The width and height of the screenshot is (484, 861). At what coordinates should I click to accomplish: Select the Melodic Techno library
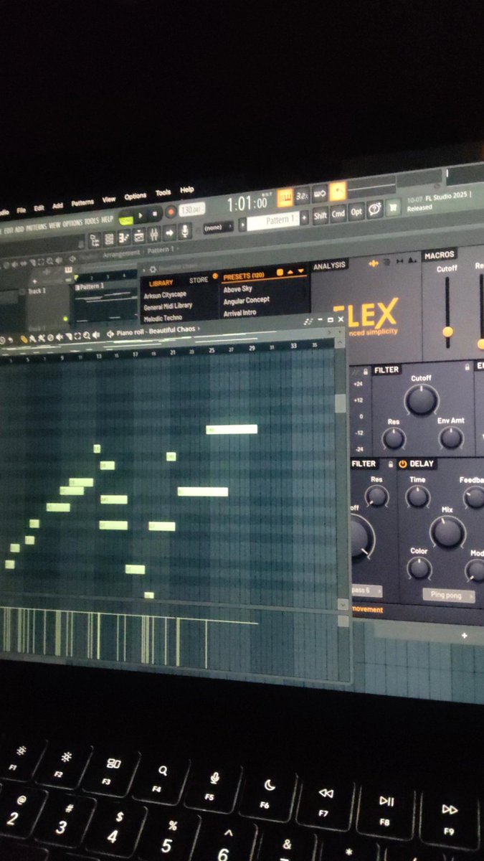point(163,318)
